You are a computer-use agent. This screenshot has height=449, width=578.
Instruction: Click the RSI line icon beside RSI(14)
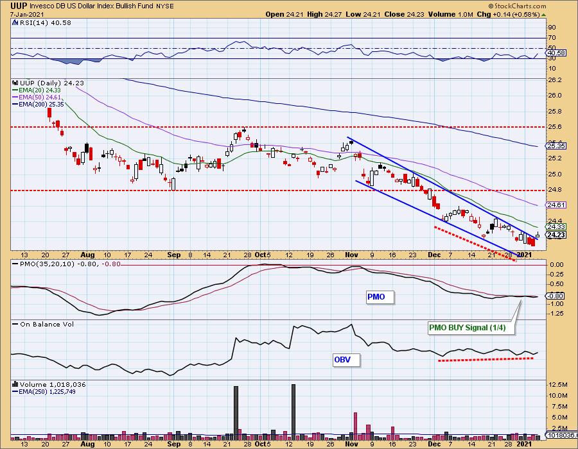[15, 22]
